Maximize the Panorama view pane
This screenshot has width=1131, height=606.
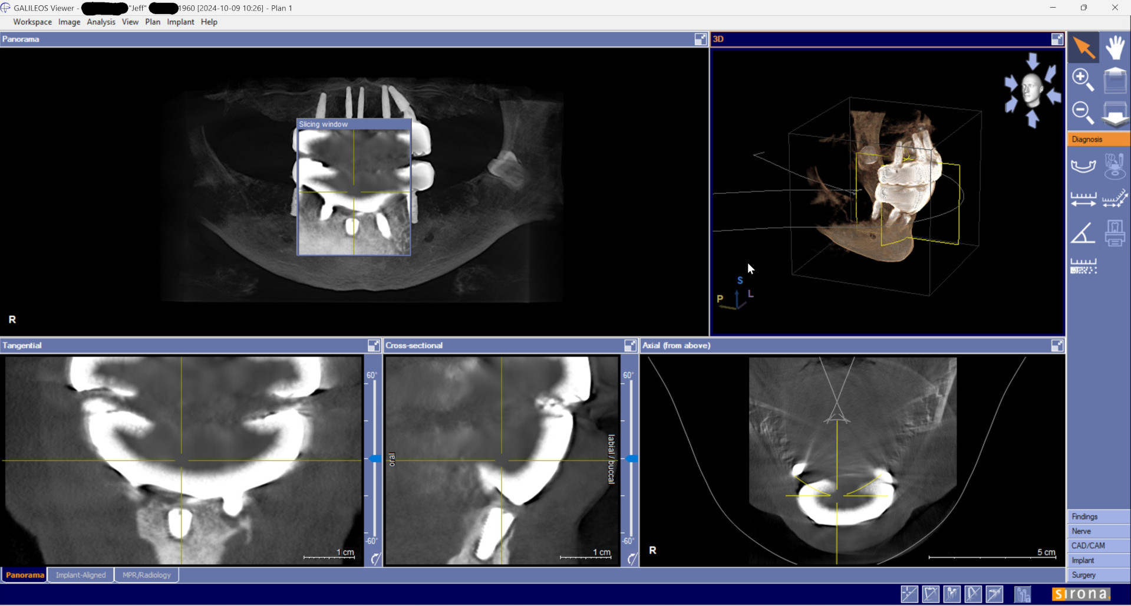pyautogui.click(x=700, y=39)
